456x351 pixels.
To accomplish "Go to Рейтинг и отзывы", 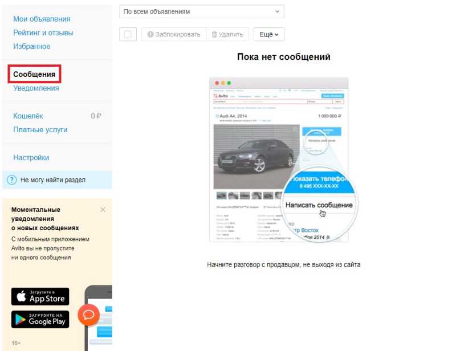I will click(x=43, y=32).
